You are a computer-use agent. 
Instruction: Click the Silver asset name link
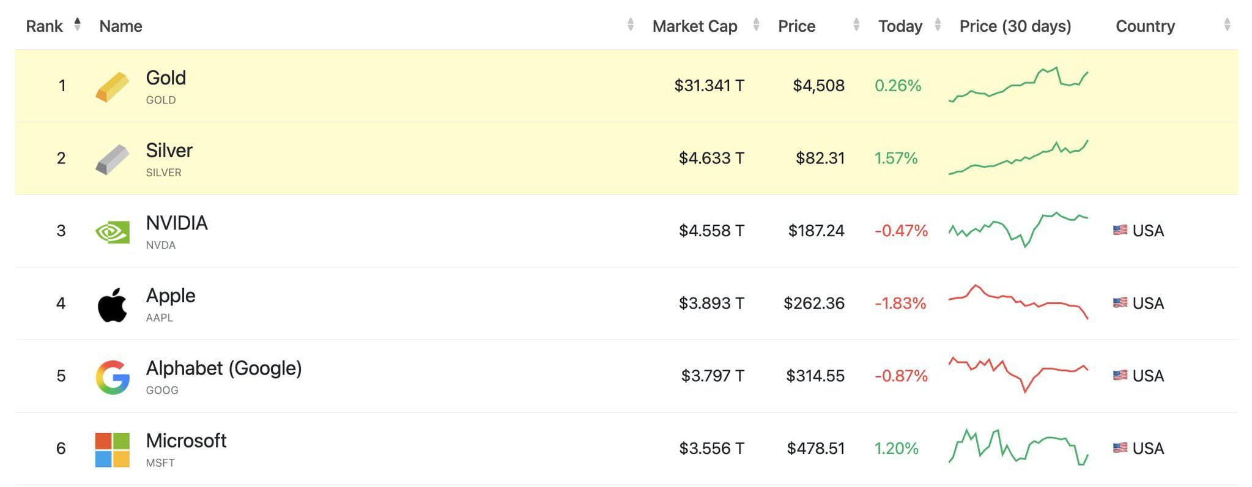(169, 151)
